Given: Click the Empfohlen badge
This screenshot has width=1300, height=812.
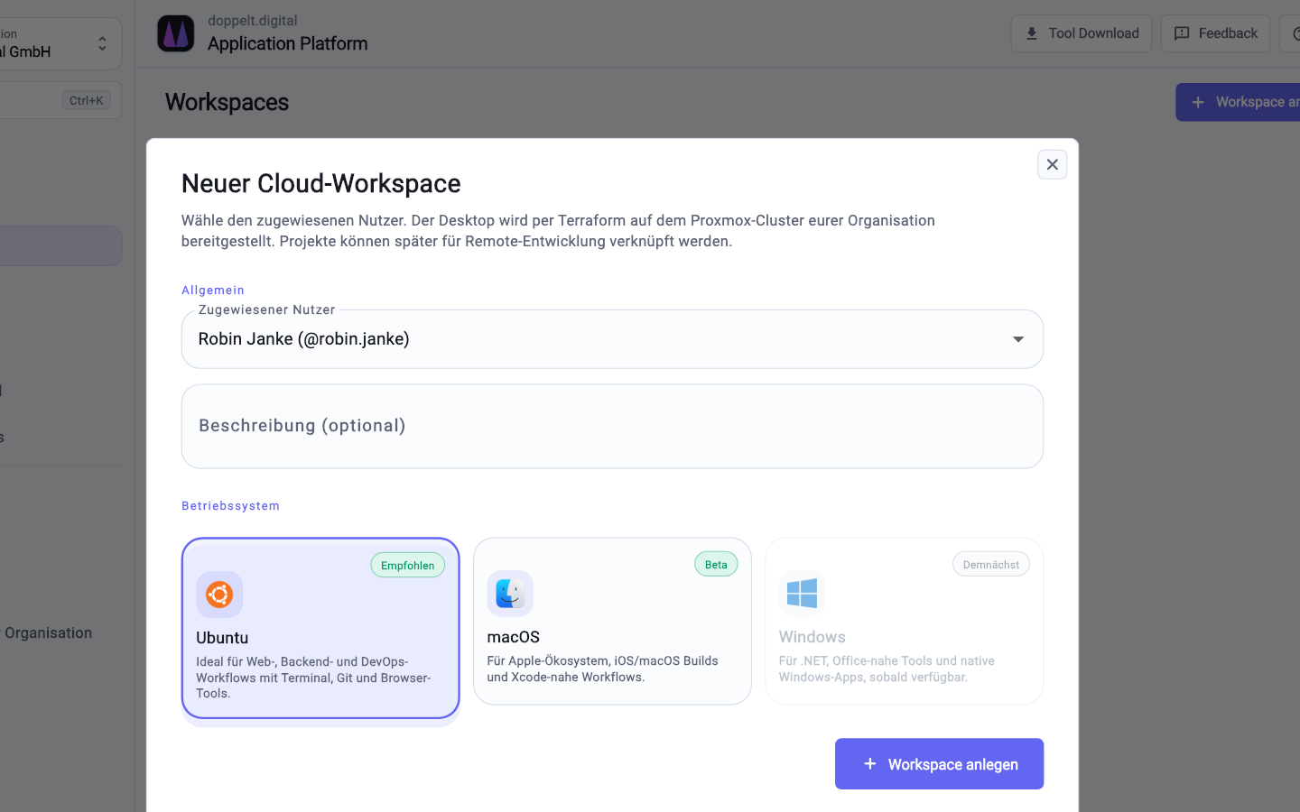Looking at the screenshot, I should [x=407, y=565].
